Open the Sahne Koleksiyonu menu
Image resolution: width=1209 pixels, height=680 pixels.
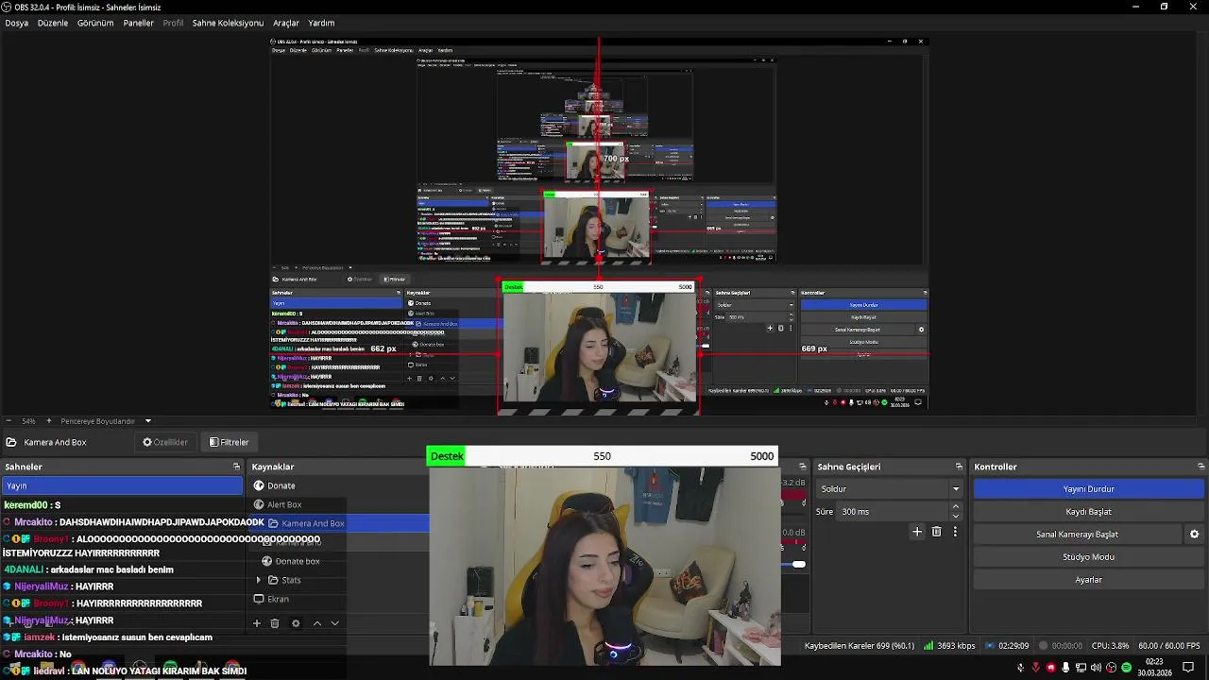pos(228,23)
